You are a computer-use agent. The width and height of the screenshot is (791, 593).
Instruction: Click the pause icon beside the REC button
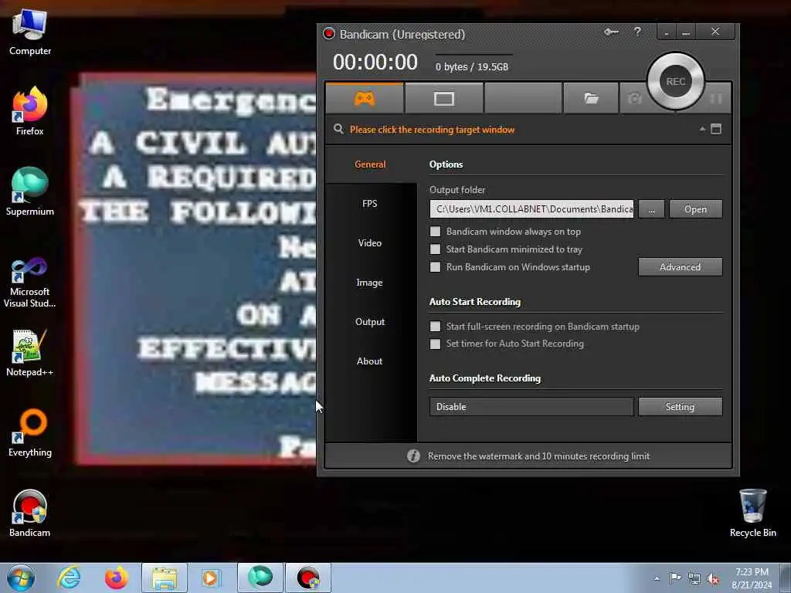(x=716, y=98)
